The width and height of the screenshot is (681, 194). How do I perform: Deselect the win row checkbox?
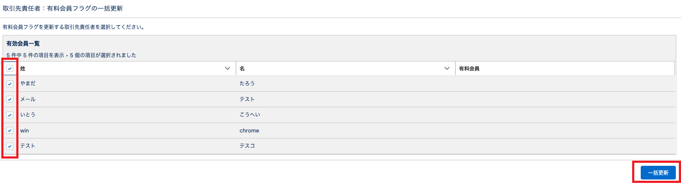pos(10,130)
